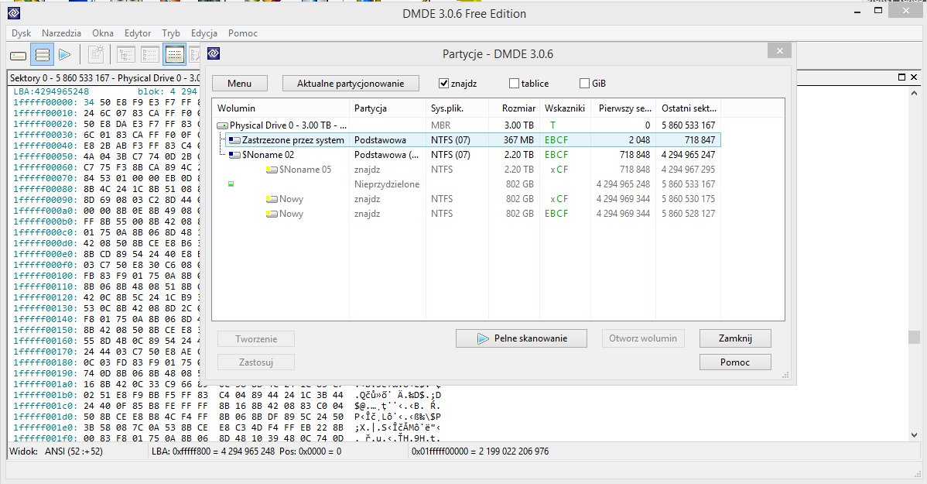Click the hex editor vertical scrollbar thumb
Image resolution: width=927 pixels, height=484 pixels.
[x=914, y=337]
